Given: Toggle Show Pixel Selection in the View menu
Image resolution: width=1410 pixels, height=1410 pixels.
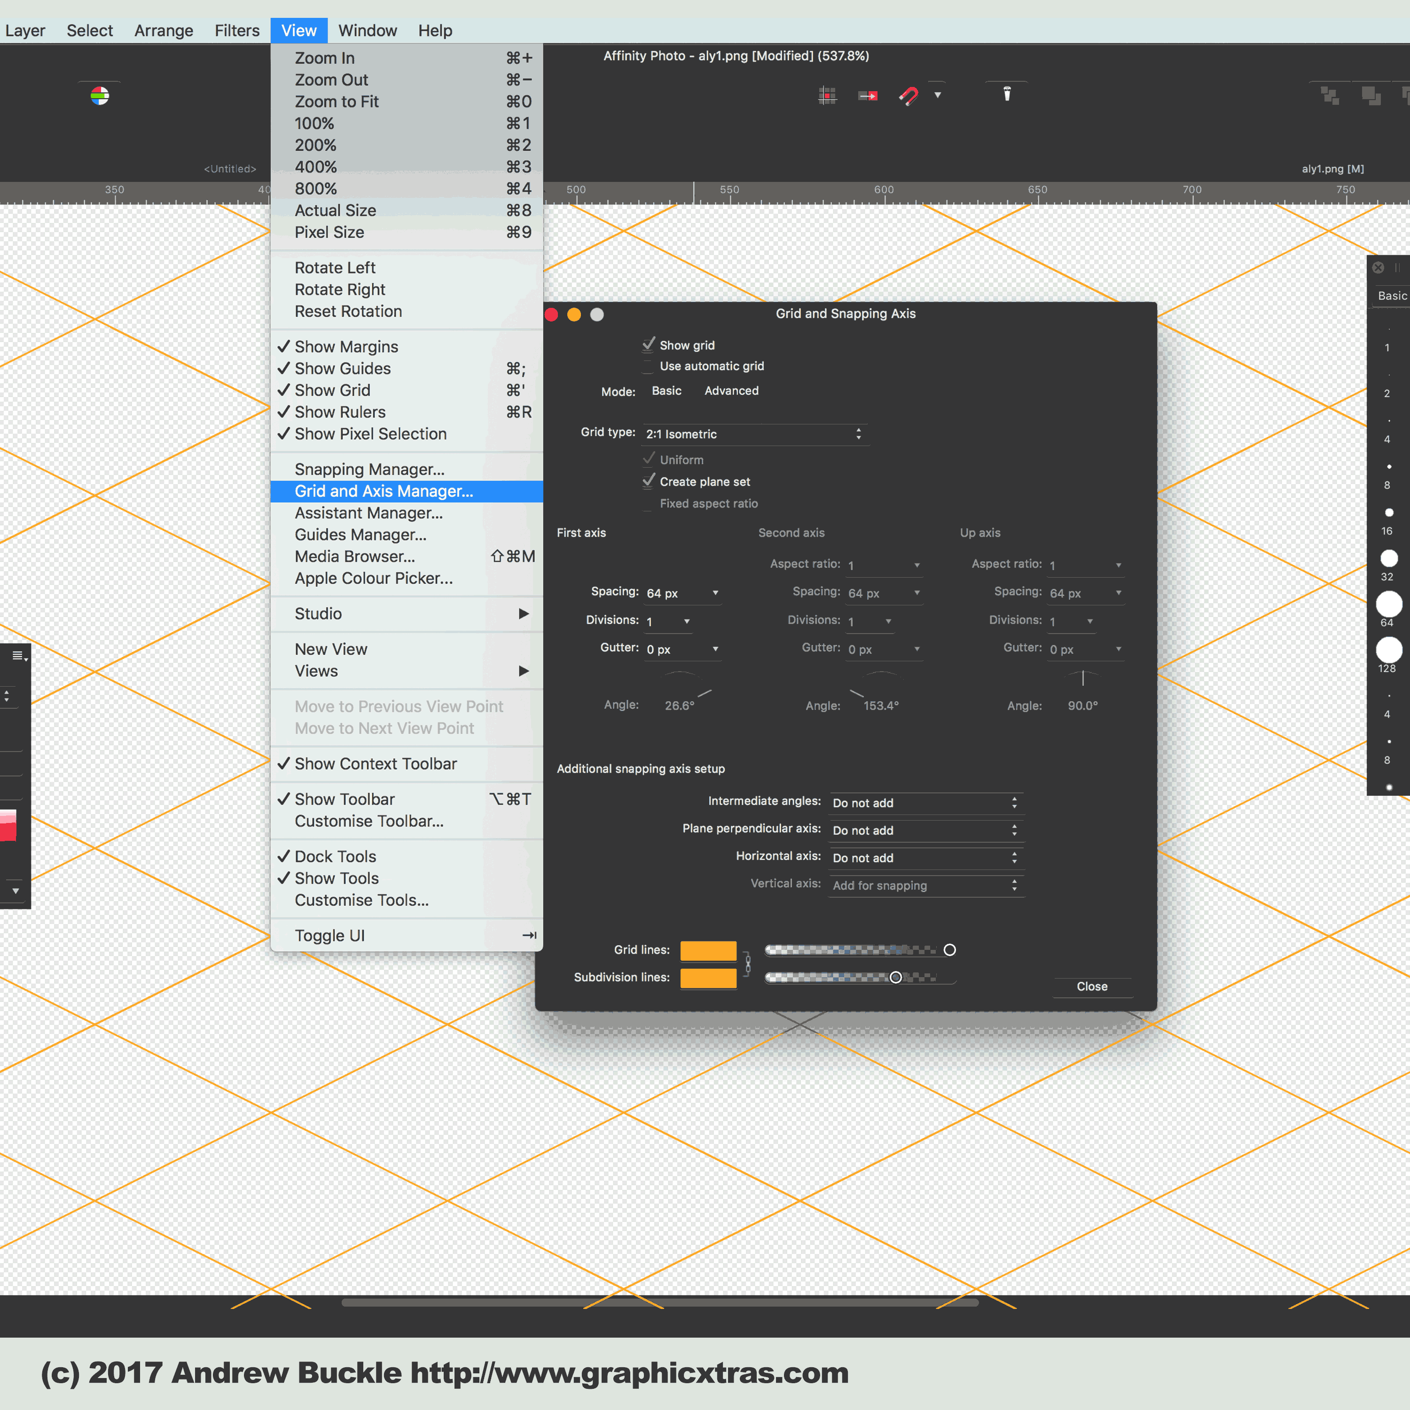Looking at the screenshot, I should (x=407, y=434).
